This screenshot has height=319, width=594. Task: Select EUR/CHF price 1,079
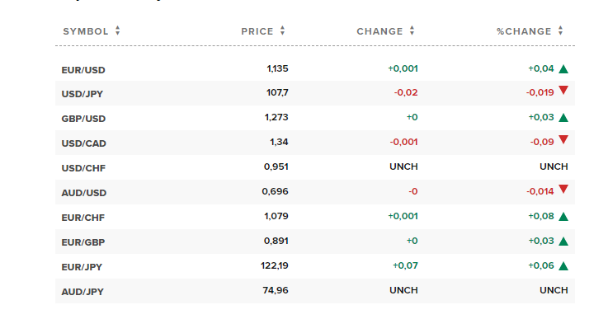point(276,216)
